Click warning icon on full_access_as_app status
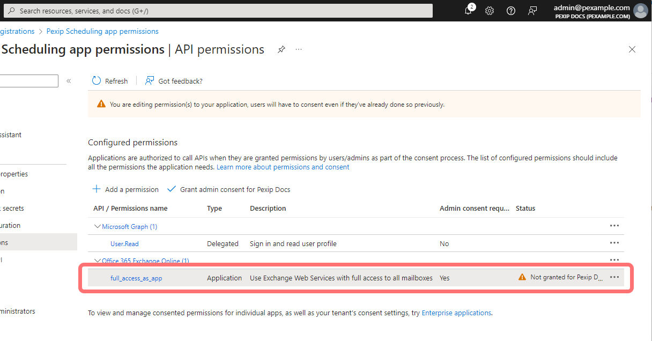 coord(521,277)
